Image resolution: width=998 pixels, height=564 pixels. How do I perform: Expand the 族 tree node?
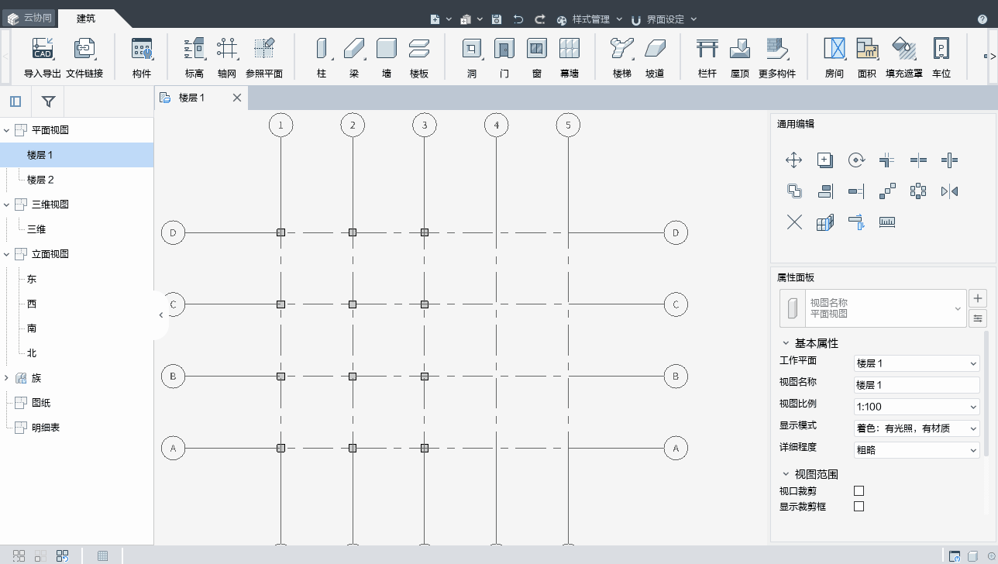[x=7, y=378]
